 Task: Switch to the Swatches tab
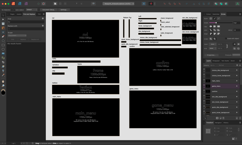(216, 14)
